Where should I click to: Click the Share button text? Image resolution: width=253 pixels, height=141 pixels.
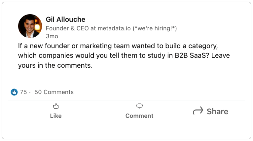[x=218, y=112]
